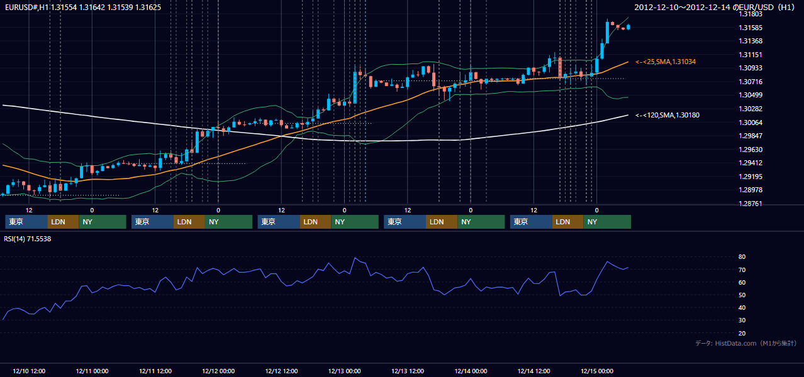This screenshot has height=377, width=804.
Task: Click the last 東京 session block (12/14)
Action: coord(531,222)
